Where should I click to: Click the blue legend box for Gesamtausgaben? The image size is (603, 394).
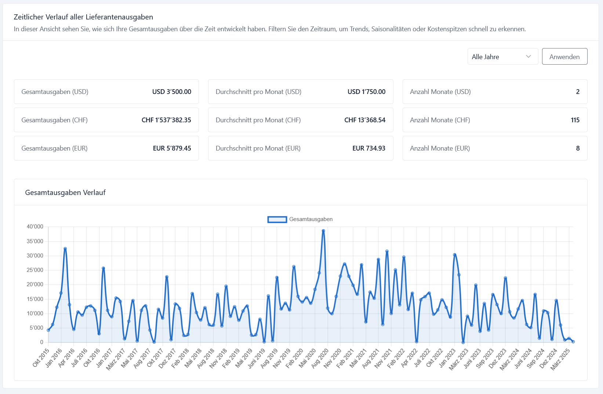(277, 220)
